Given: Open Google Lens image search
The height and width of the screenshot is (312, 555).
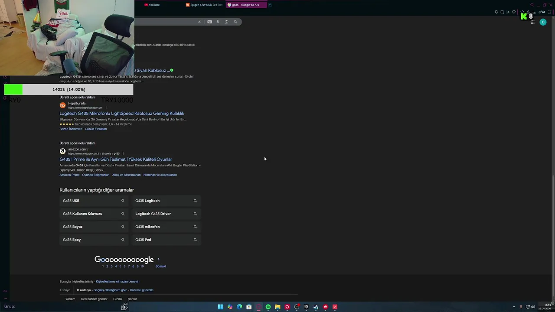Looking at the screenshot, I should 226,22.
